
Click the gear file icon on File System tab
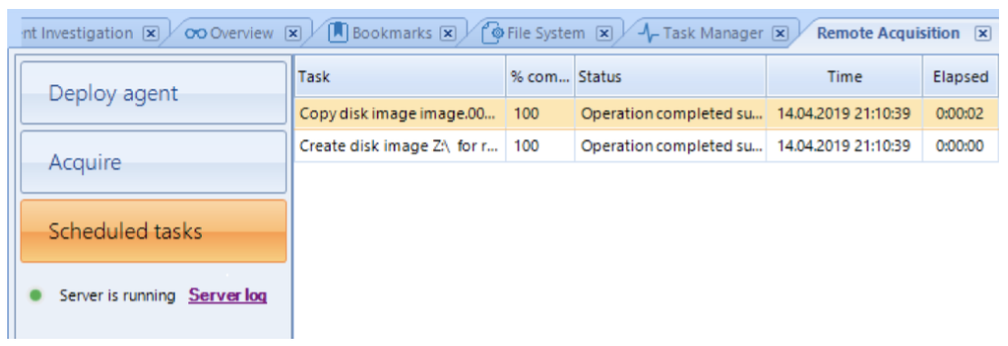[x=493, y=33]
